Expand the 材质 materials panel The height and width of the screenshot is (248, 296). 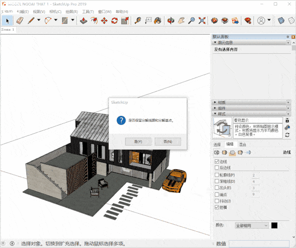(215, 102)
